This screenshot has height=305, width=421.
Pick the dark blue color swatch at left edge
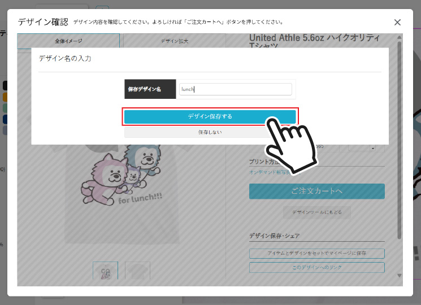pos(5,119)
